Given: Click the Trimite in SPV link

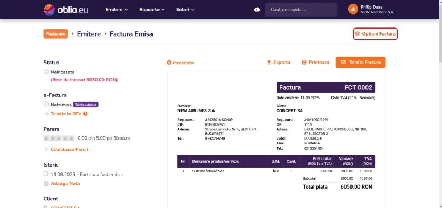Looking at the screenshot, I should click(66, 114).
